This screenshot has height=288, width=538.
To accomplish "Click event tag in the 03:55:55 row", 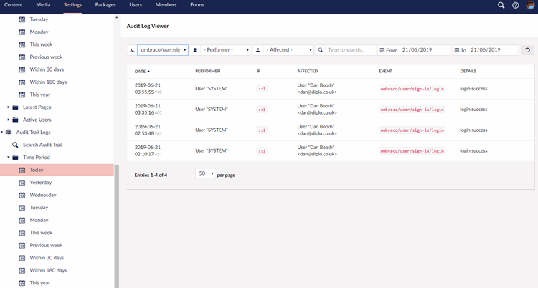I will pyautogui.click(x=412, y=89).
